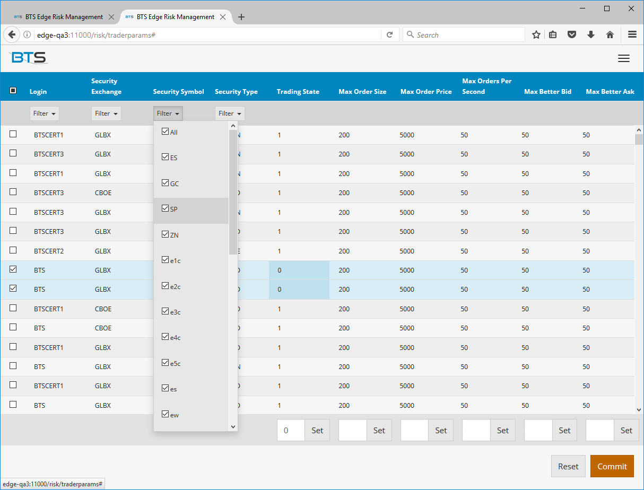Focus the Max Better Bid input
Screen dimensions: 644x490
(x=538, y=431)
